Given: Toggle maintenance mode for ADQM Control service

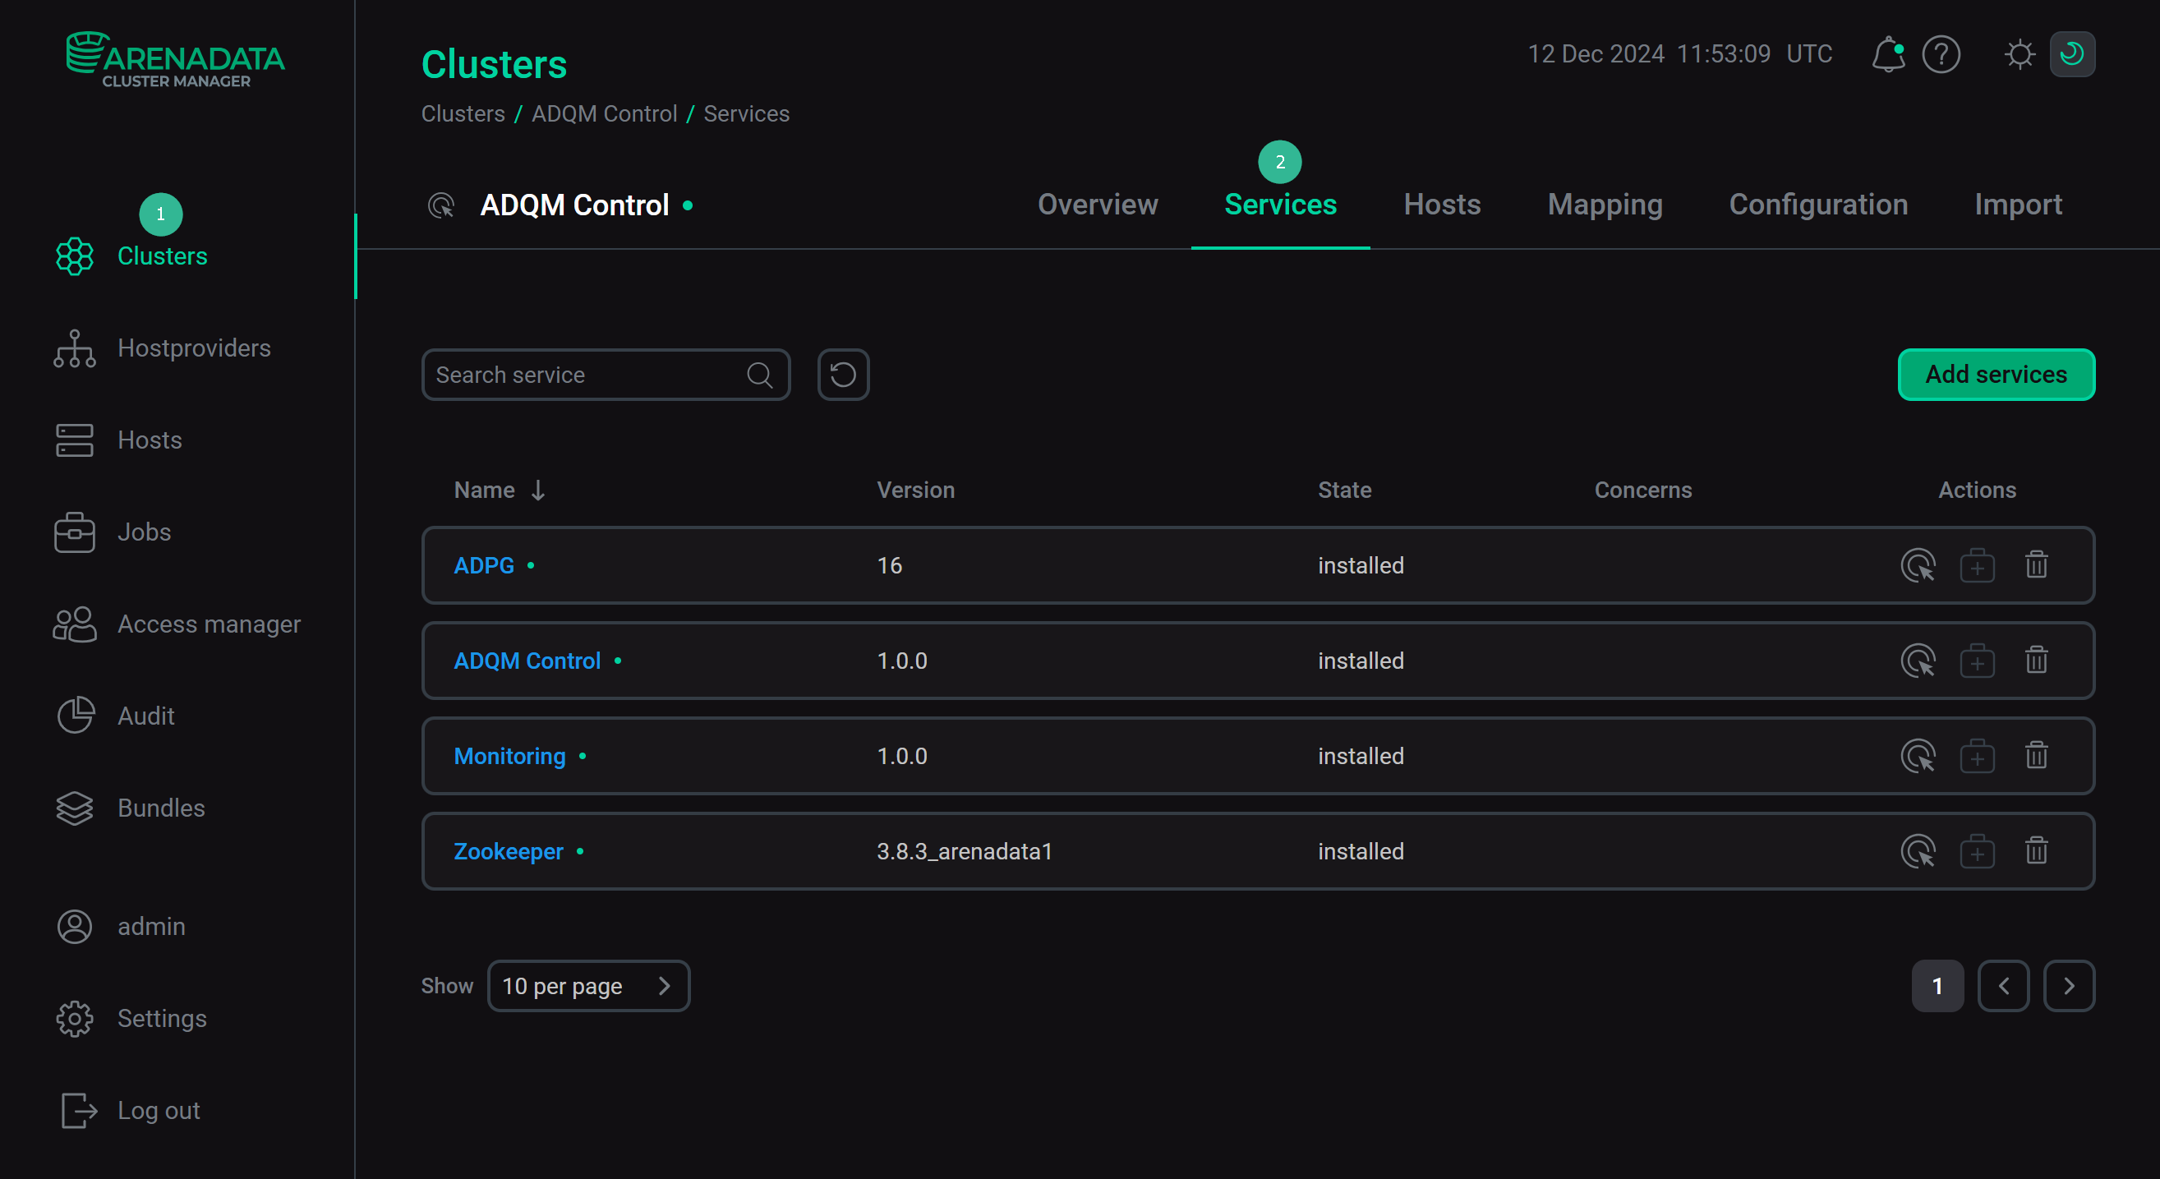Looking at the screenshot, I should [1976, 660].
